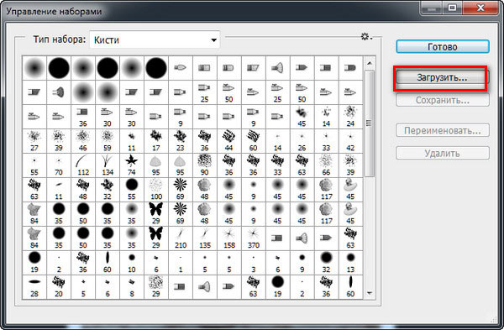Click the Переименовать... button

pos(443,130)
